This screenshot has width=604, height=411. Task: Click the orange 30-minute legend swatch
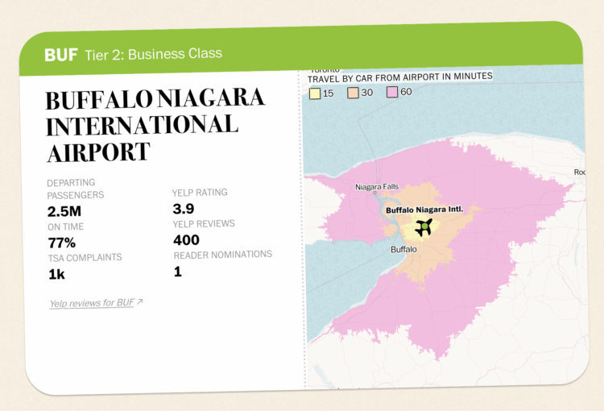(354, 93)
